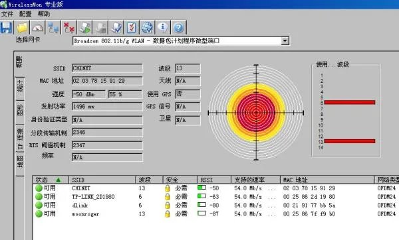399x240 pixels.
Task: Click the lock icon in the CHINET row
Action: click(x=167, y=188)
